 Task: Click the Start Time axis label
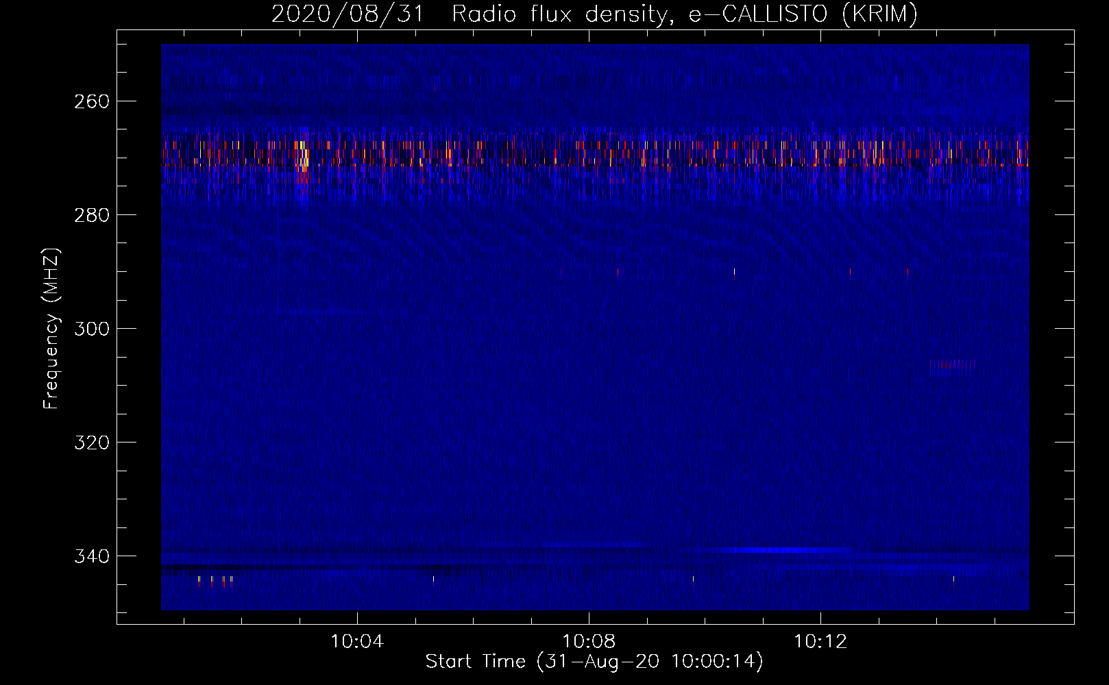pyautogui.click(x=594, y=662)
